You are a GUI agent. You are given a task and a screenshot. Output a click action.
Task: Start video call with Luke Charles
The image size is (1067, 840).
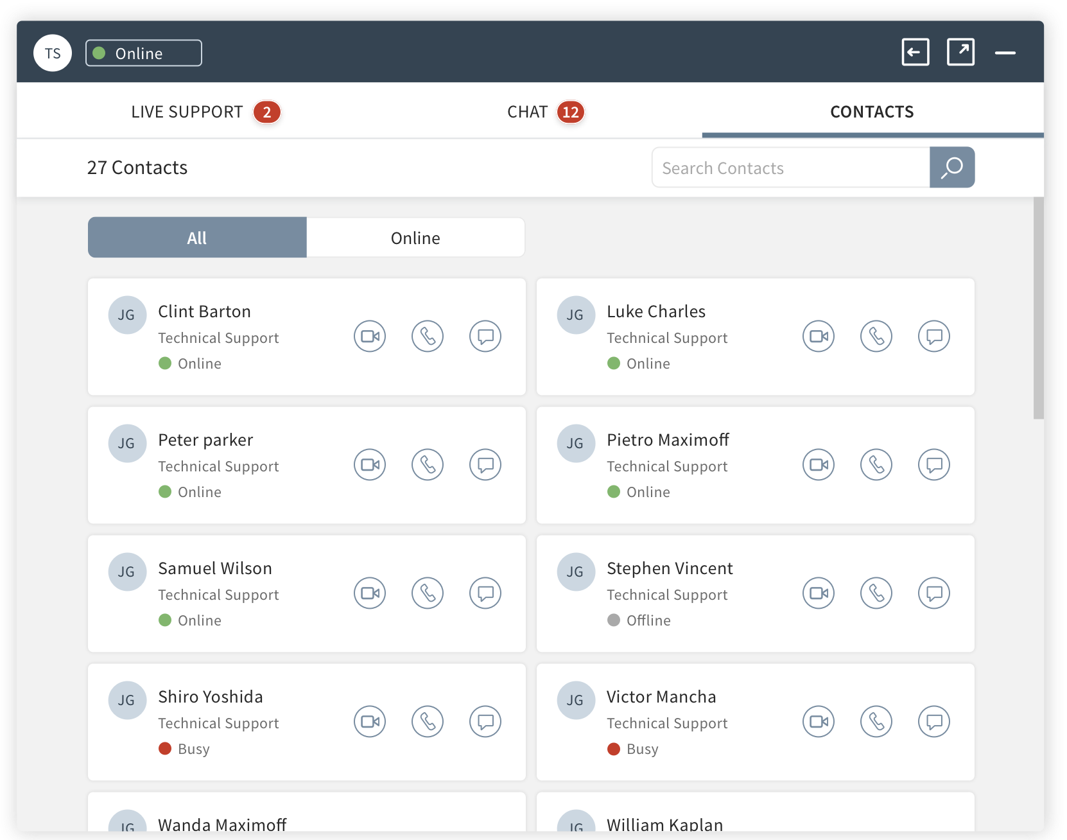[x=819, y=336]
